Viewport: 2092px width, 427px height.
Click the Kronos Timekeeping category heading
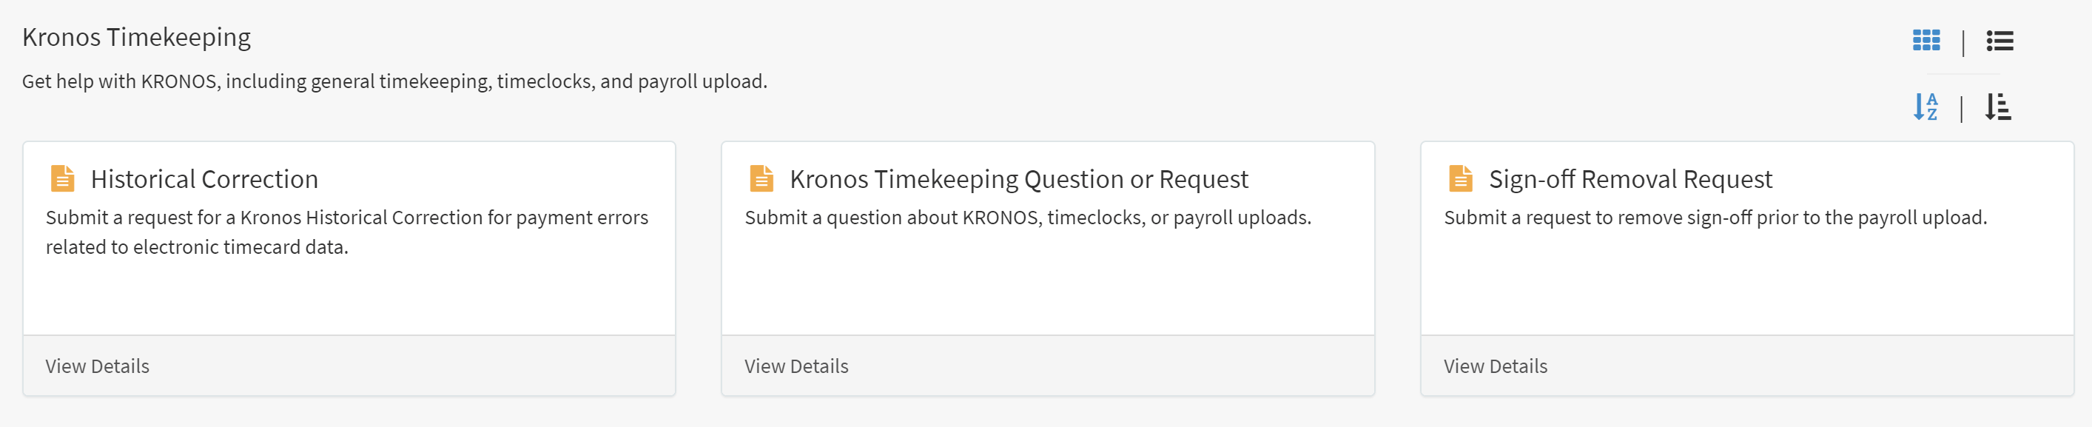click(136, 36)
